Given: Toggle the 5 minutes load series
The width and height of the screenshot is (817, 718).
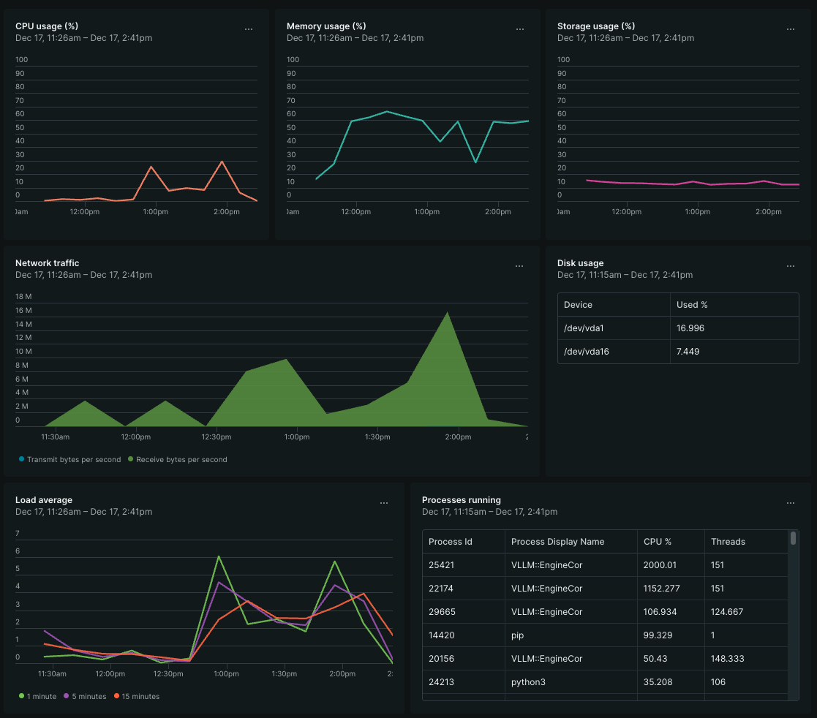Looking at the screenshot, I should click(85, 697).
